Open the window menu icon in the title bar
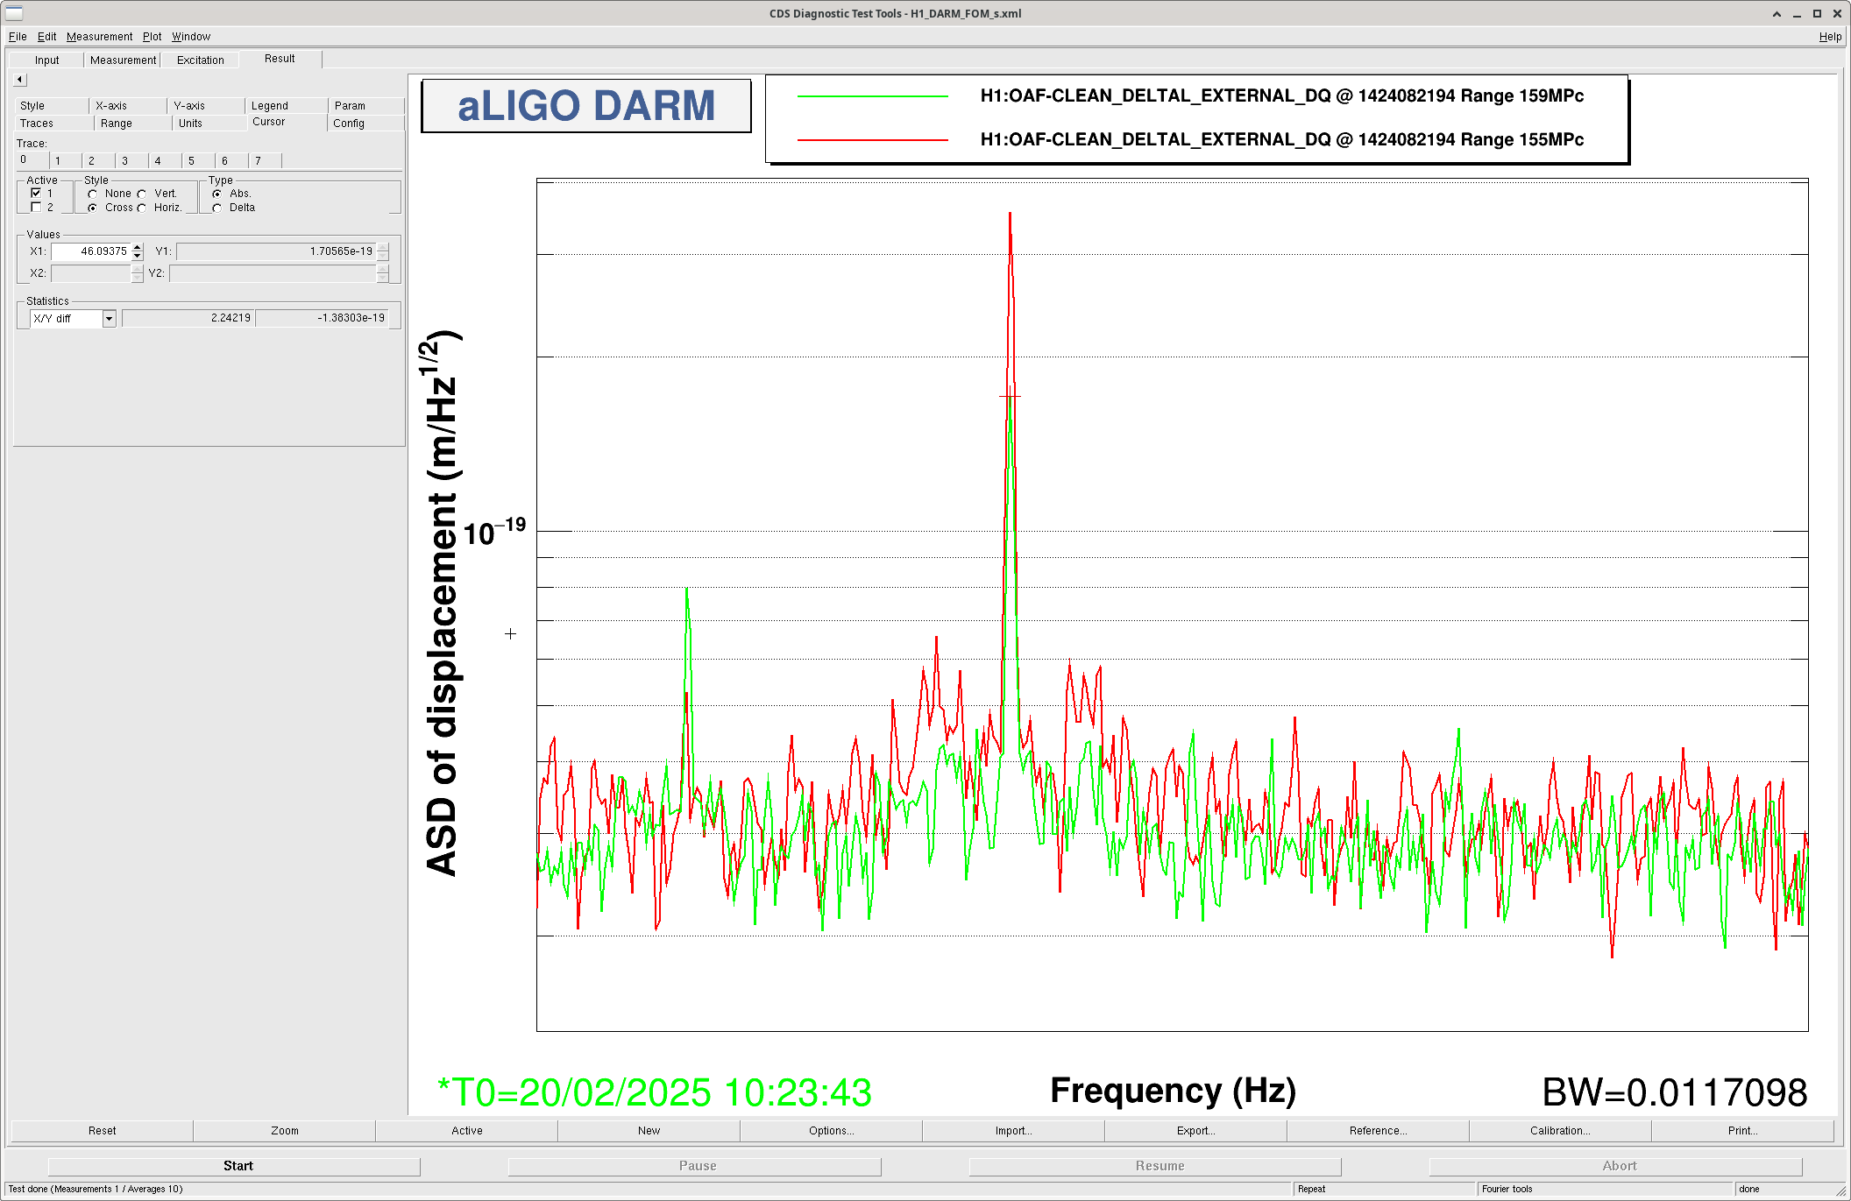Viewport: 1851px width, 1201px height. (x=14, y=13)
